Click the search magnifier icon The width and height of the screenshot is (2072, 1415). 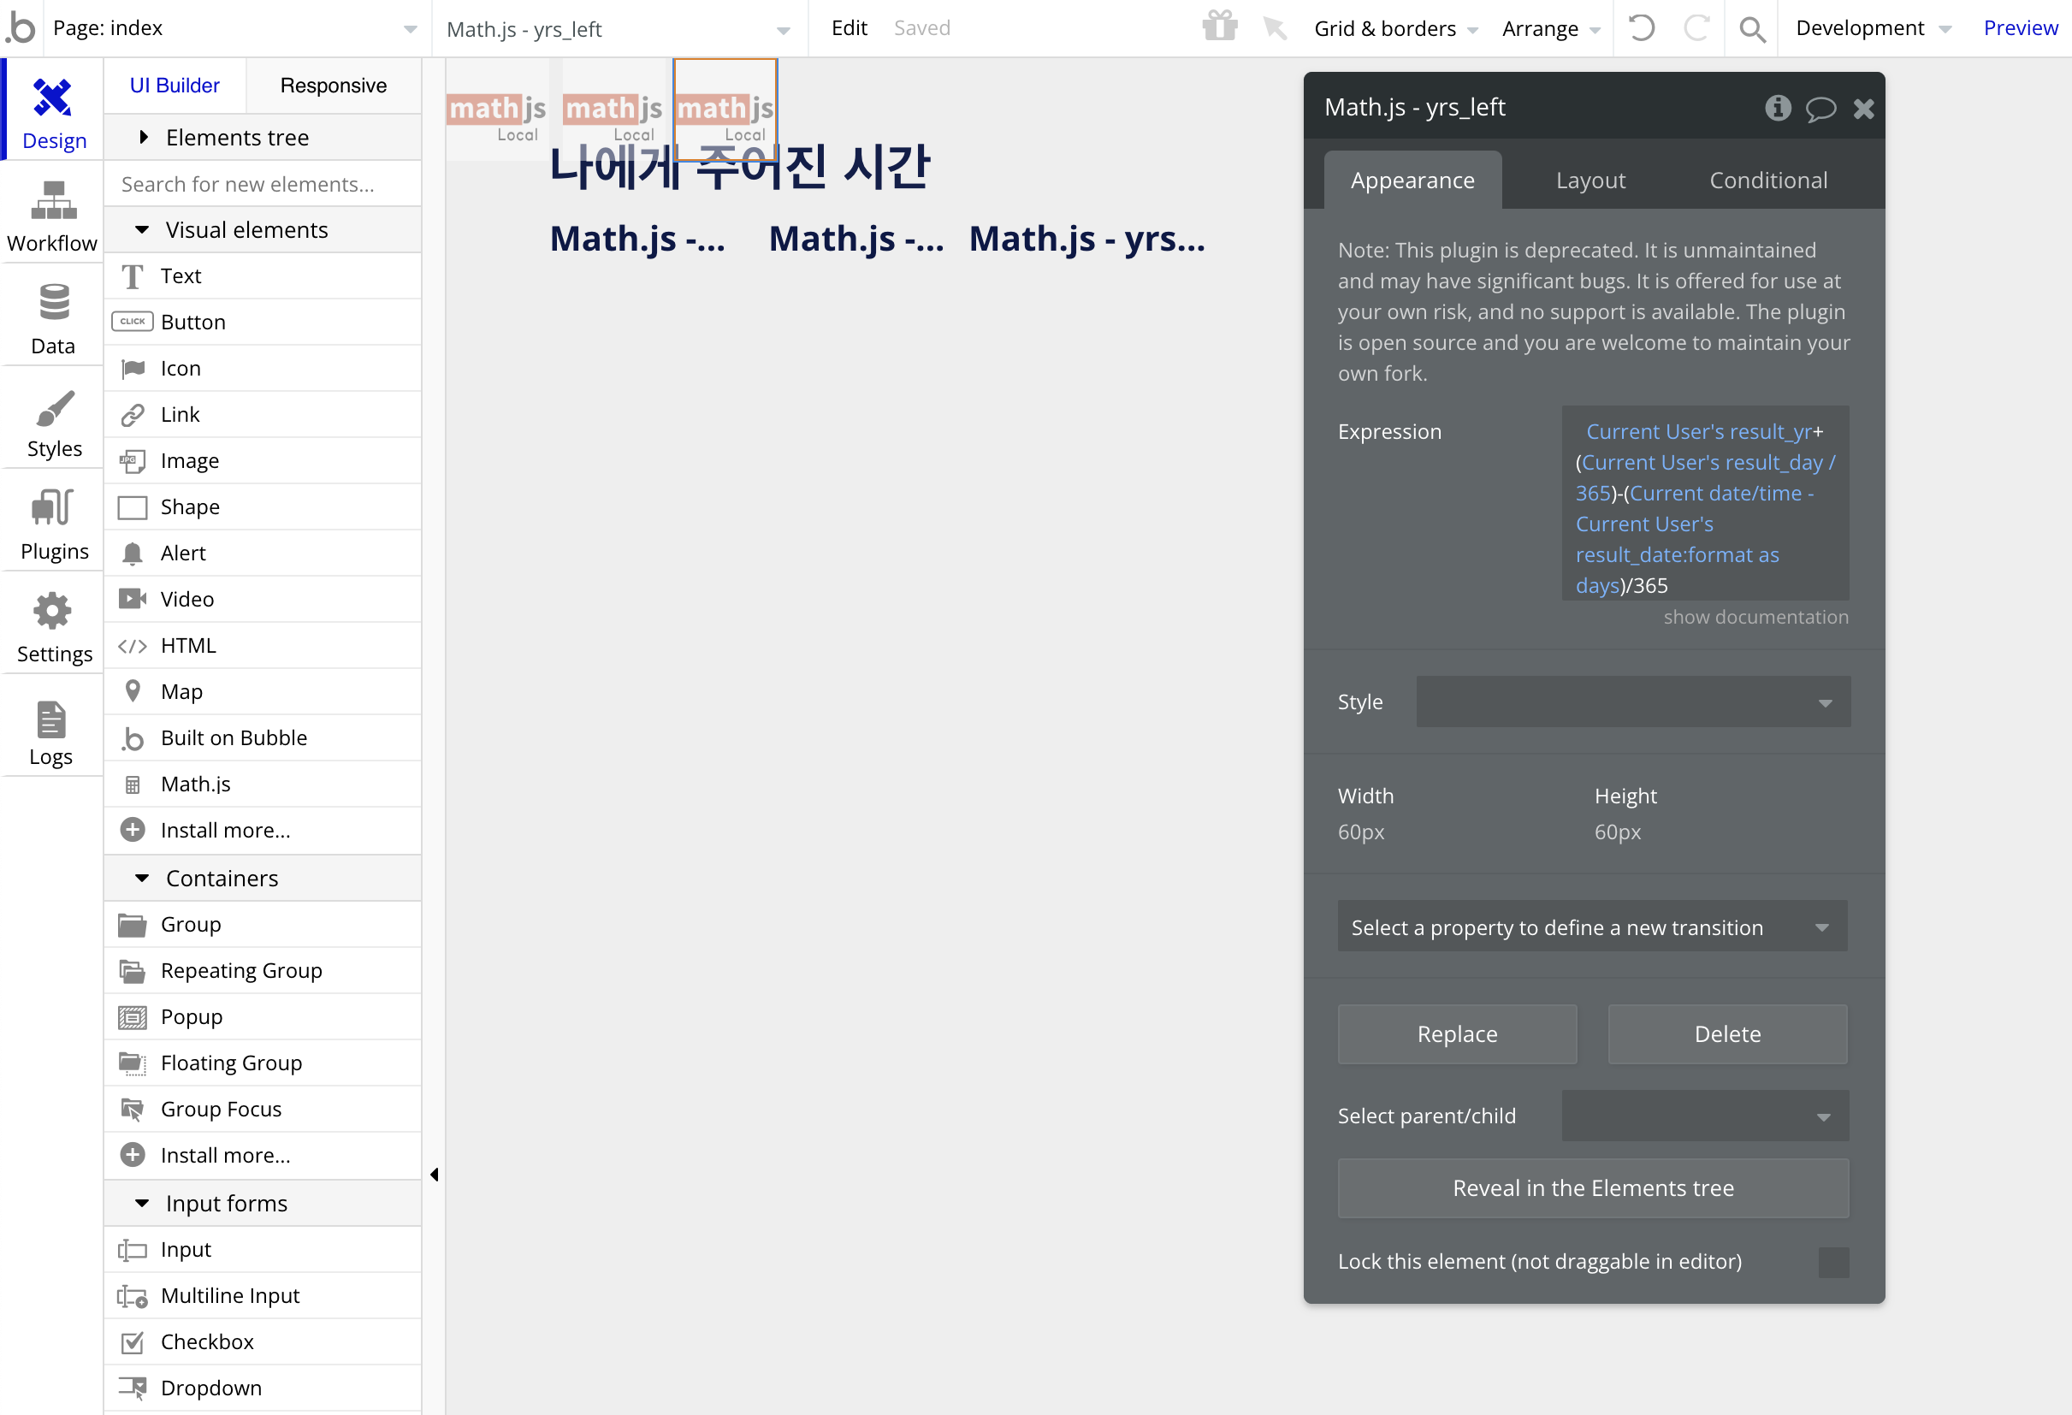(1752, 28)
